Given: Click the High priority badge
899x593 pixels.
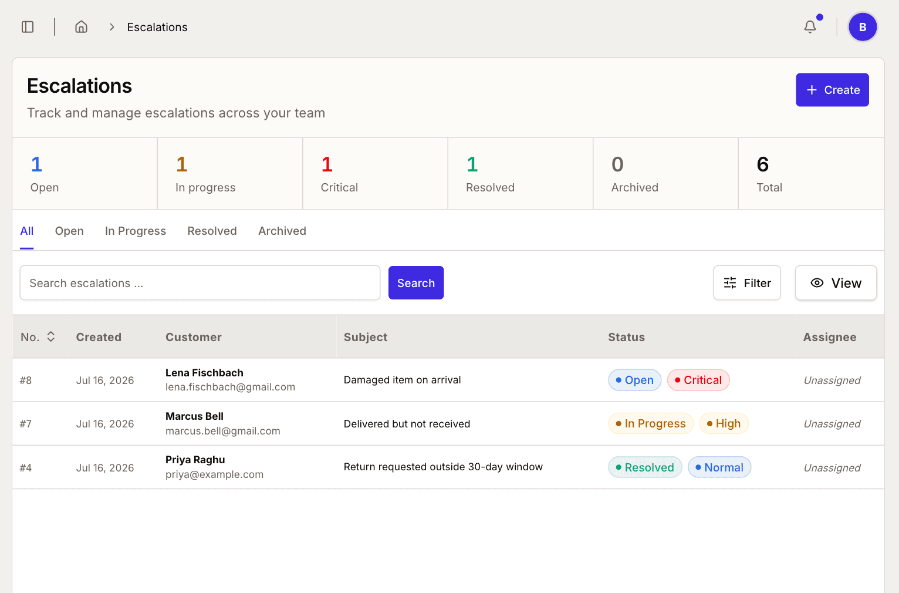Looking at the screenshot, I should [x=724, y=423].
